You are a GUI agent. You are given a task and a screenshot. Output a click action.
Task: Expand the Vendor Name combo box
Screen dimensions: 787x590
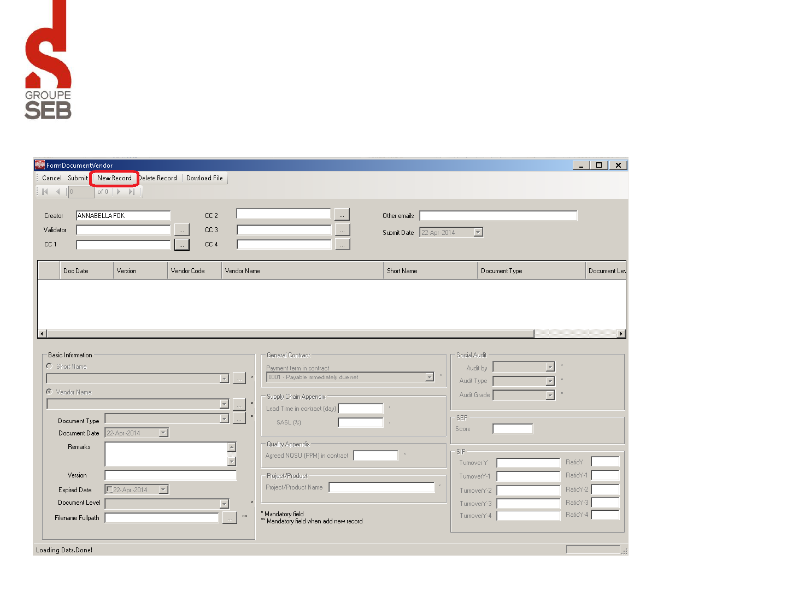point(224,404)
